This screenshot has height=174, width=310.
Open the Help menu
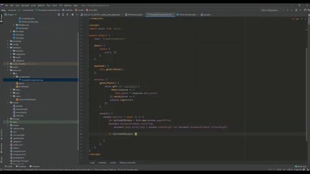tap(76, 5)
